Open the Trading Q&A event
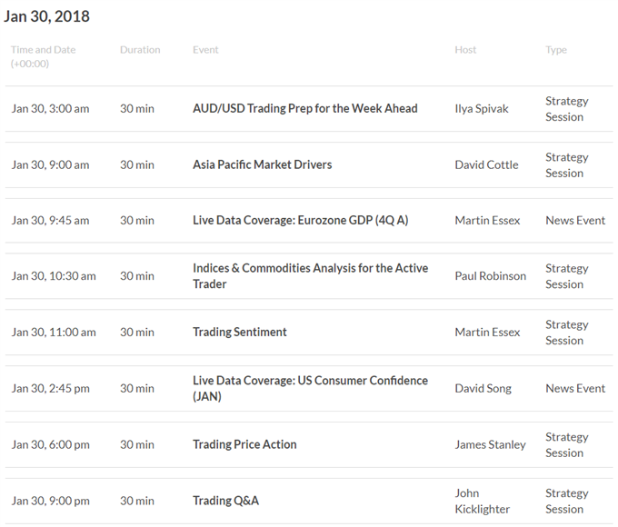 (x=225, y=501)
